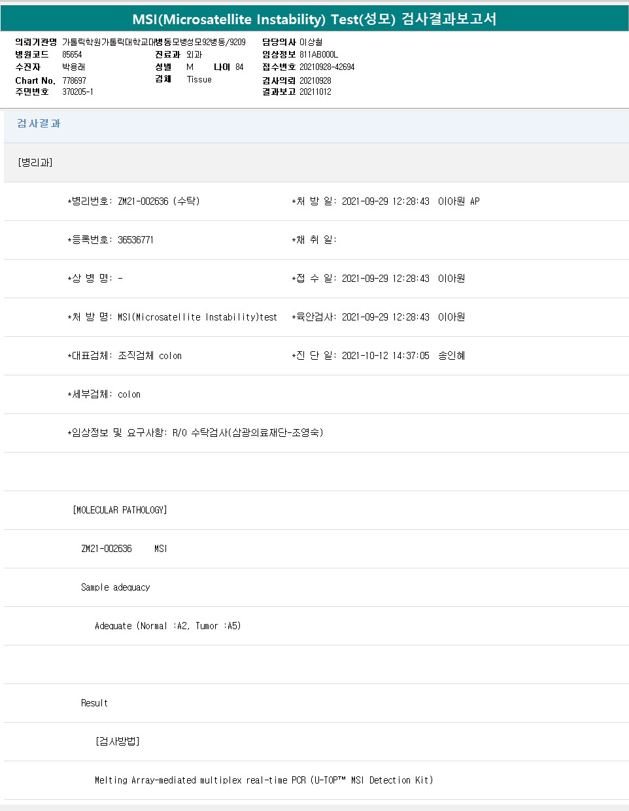Select the resident number 370205-1

pos(78,92)
